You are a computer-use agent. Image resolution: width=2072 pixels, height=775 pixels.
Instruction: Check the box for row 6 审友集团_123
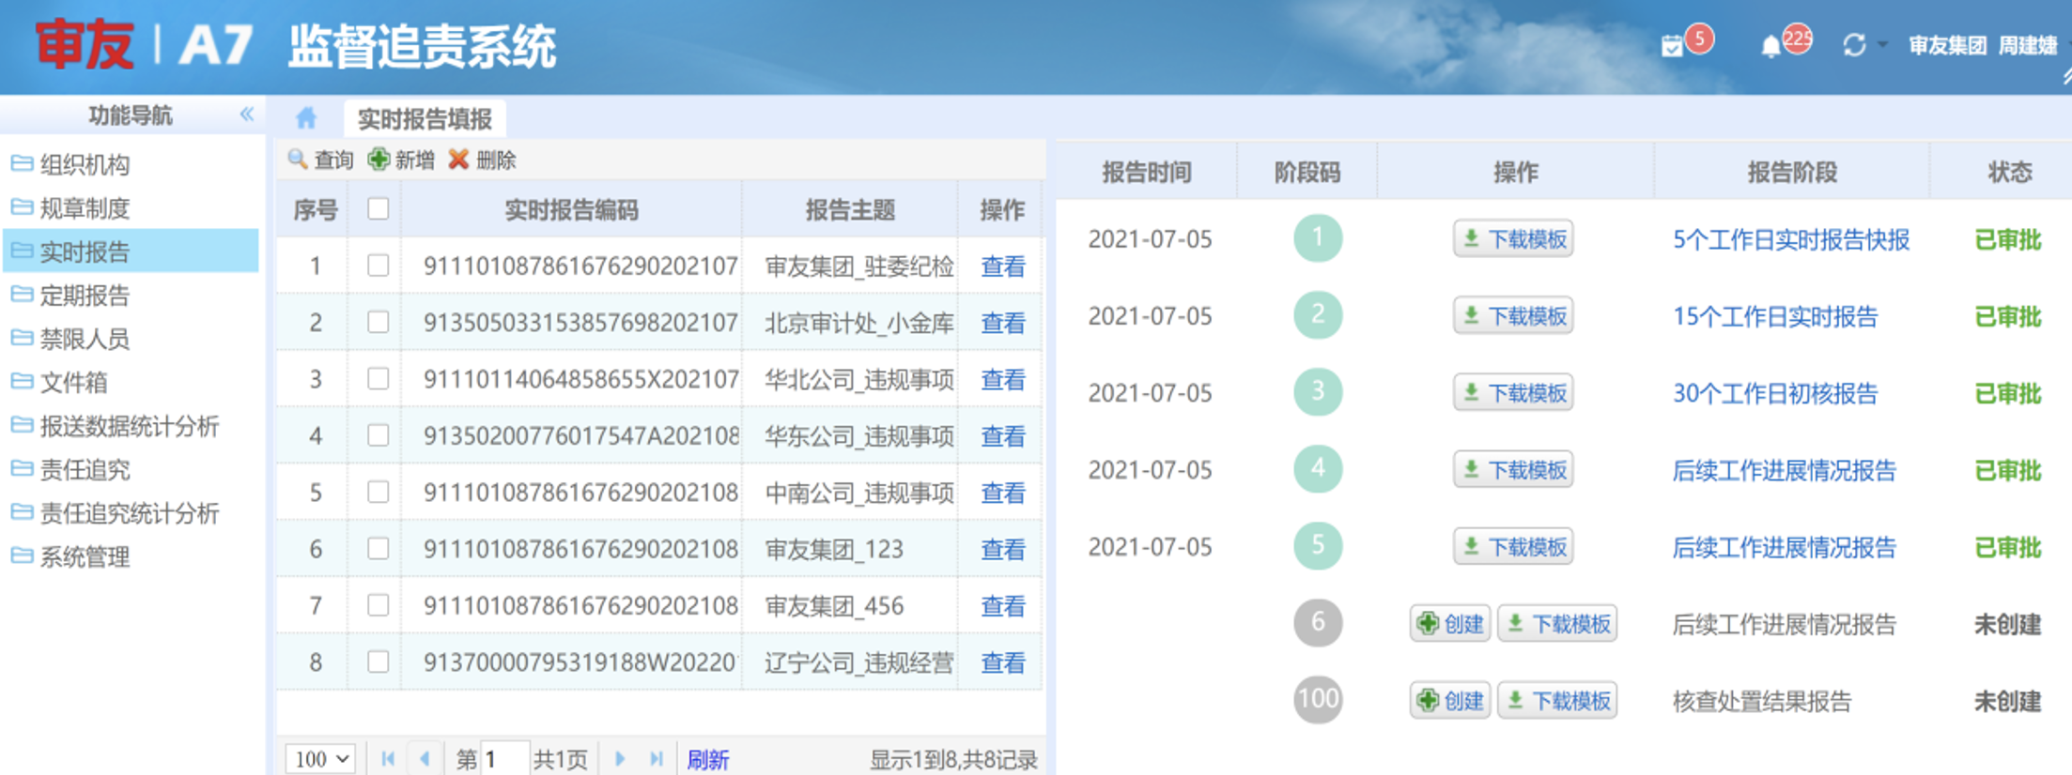pos(378,548)
